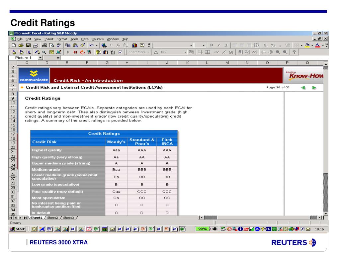Open the Edit menu
340x255 pixels.
click(29, 39)
